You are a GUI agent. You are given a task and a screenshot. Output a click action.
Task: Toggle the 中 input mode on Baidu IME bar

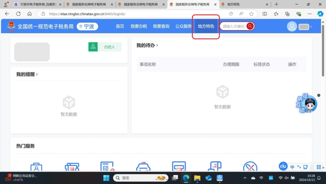(x=292, y=167)
